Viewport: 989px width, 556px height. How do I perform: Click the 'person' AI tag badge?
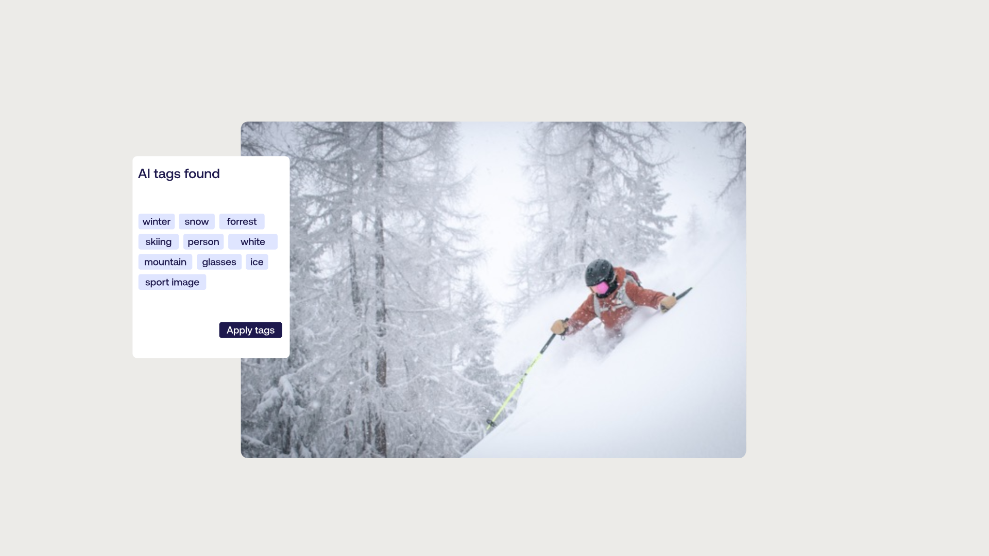pos(203,241)
